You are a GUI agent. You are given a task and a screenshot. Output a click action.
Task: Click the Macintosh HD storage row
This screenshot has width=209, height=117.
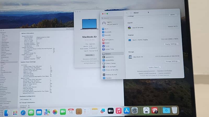[x=154, y=57]
